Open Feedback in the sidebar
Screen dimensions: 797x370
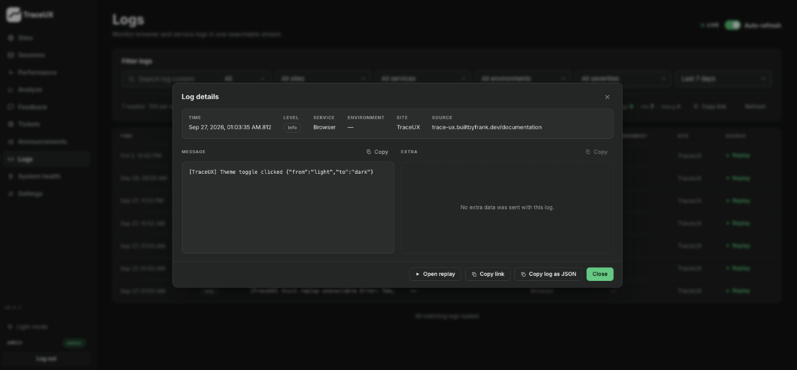[x=47, y=107]
